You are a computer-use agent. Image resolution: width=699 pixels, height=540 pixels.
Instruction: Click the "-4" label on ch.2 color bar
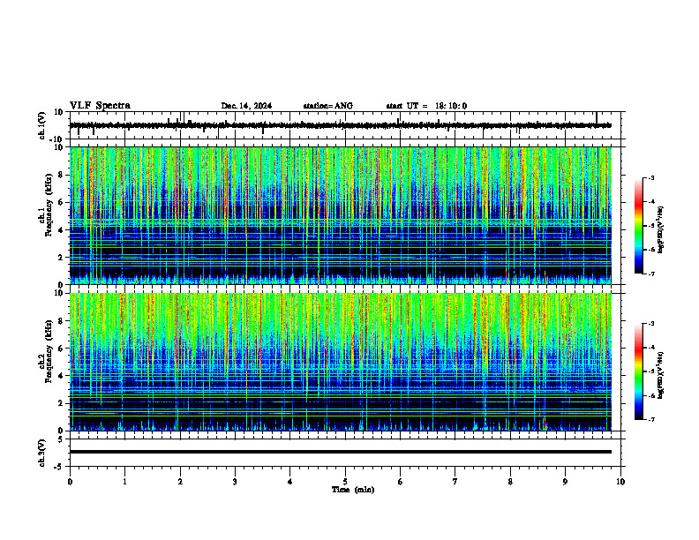[650, 348]
